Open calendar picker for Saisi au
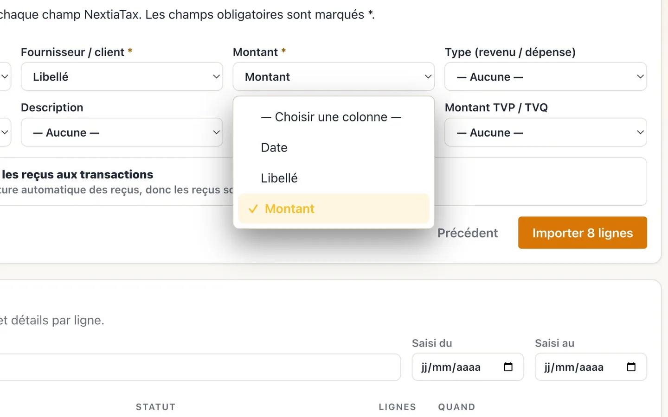The width and height of the screenshot is (668, 417). pos(631,367)
